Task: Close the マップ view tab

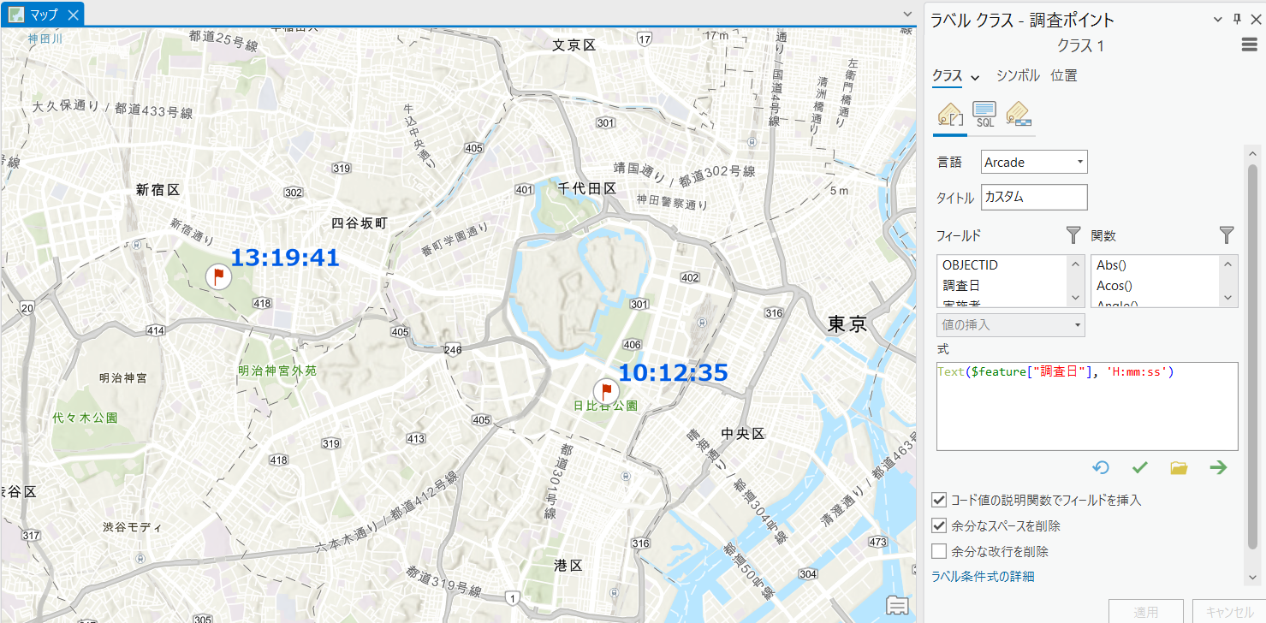Action: point(73,15)
